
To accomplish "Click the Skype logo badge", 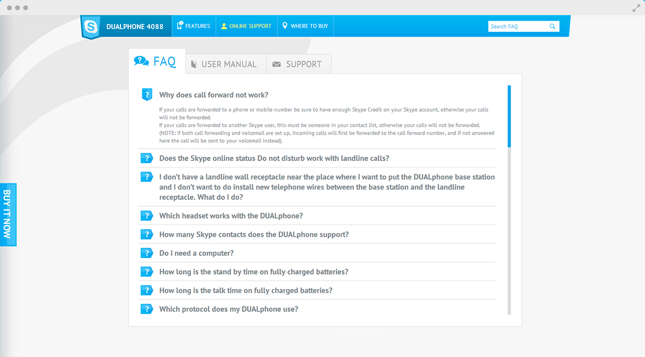I will tap(91, 27).
